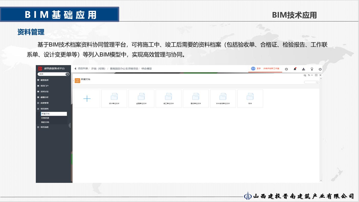The width and height of the screenshot is (359, 202).
Task: Click the platform logo in sidebar header
Action: (40, 68)
